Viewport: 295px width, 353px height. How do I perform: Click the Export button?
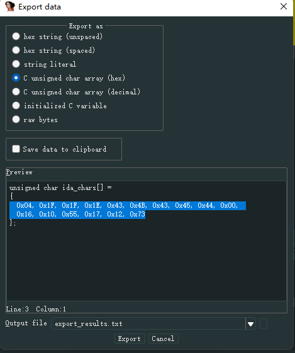[x=130, y=339]
